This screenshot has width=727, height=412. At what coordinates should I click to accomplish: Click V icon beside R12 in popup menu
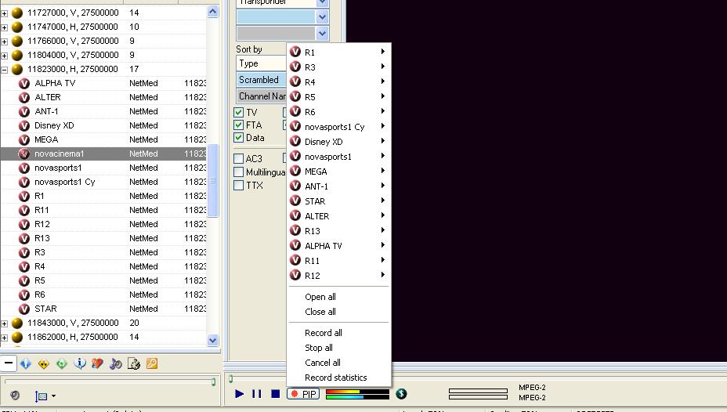295,275
